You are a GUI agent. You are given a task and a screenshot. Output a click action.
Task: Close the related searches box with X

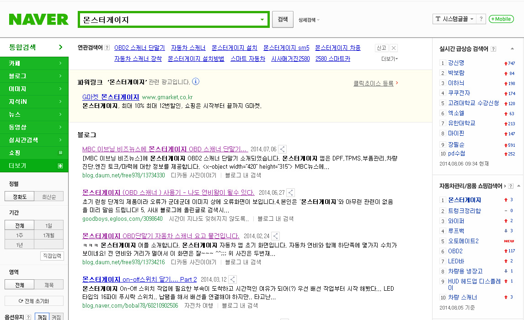(394, 48)
